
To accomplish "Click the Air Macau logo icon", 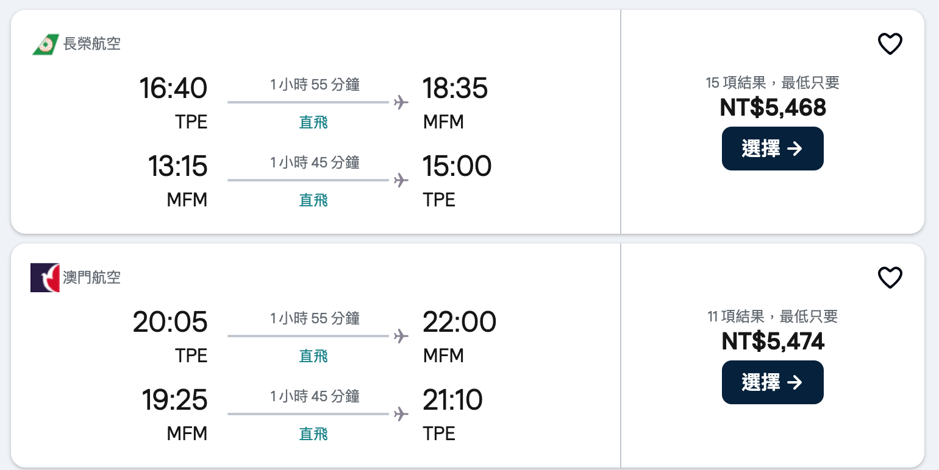I will pos(45,278).
